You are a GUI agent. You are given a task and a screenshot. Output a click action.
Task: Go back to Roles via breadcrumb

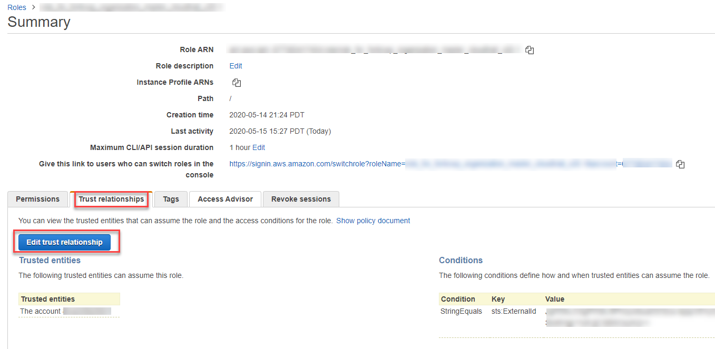click(x=17, y=7)
